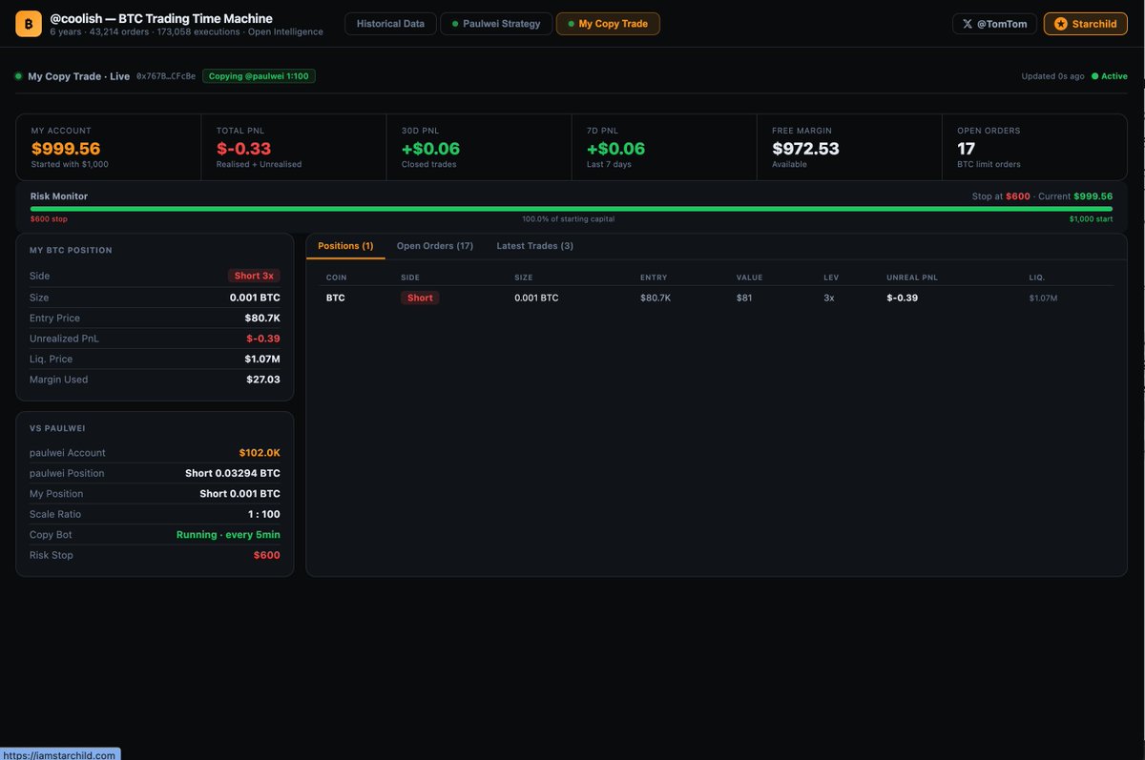The image size is (1145, 760).
Task: Switch to Open Orders (17) tab
Action: [x=435, y=246]
